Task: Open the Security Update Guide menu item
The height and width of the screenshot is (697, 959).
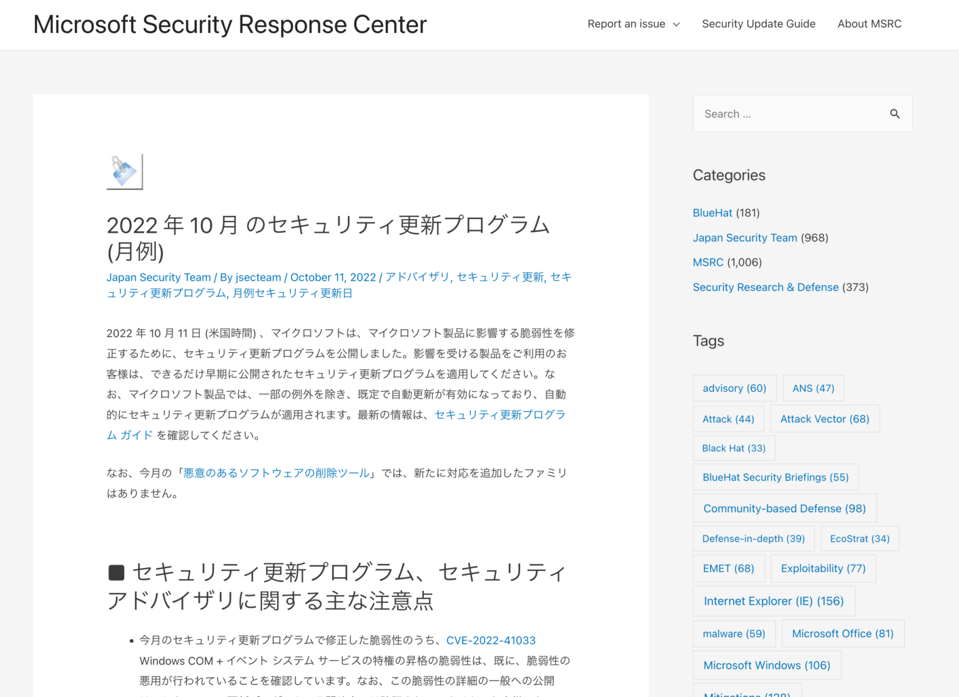Action: tap(758, 24)
